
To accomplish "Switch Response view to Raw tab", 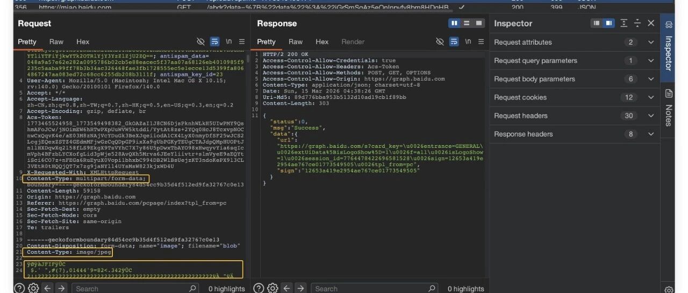I will pyautogui.click(x=296, y=41).
